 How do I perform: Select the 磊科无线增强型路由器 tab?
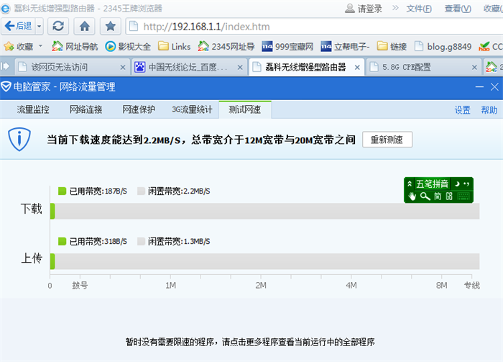pyautogui.click(x=307, y=67)
